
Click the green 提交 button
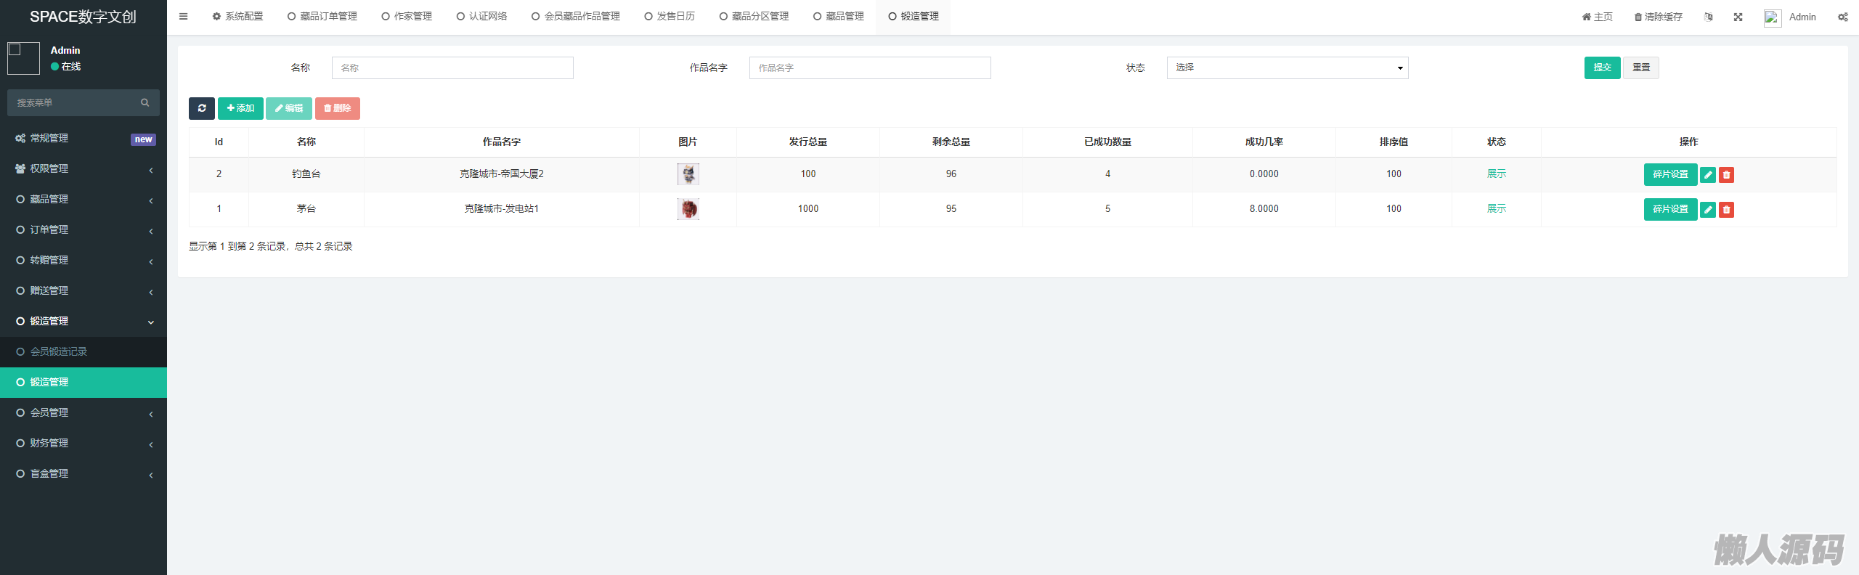1602,68
